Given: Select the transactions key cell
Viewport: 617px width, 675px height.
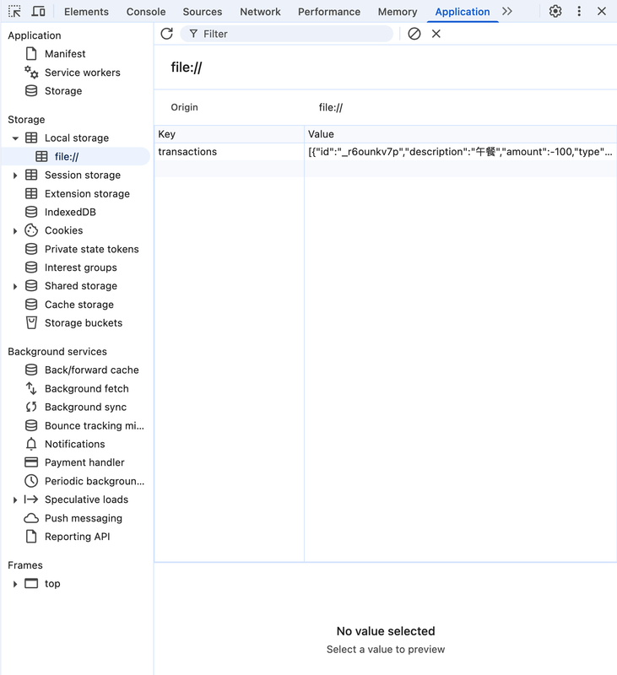Looking at the screenshot, I should tap(229, 152).
